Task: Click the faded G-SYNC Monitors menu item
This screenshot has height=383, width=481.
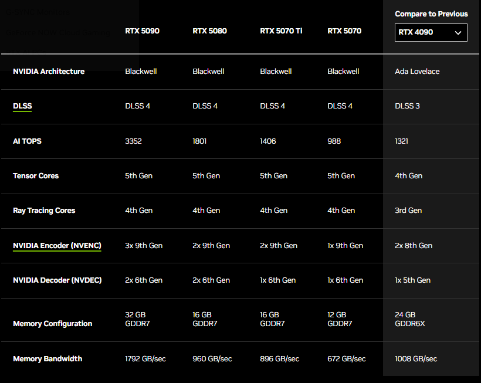Action: [x=38, y=12]
